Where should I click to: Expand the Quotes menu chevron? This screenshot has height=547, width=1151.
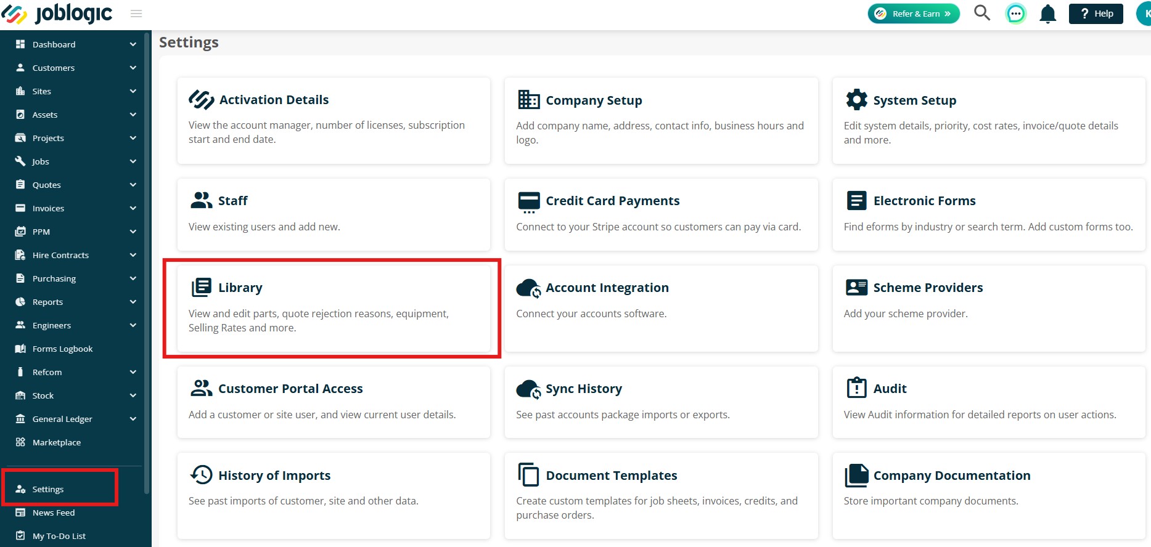[133, 185]
